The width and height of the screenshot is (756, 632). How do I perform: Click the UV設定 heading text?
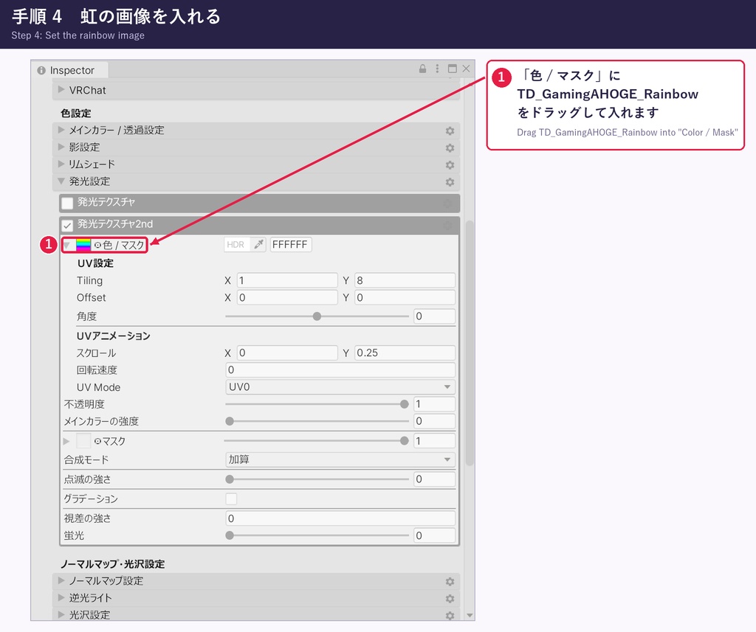point(95,263)
